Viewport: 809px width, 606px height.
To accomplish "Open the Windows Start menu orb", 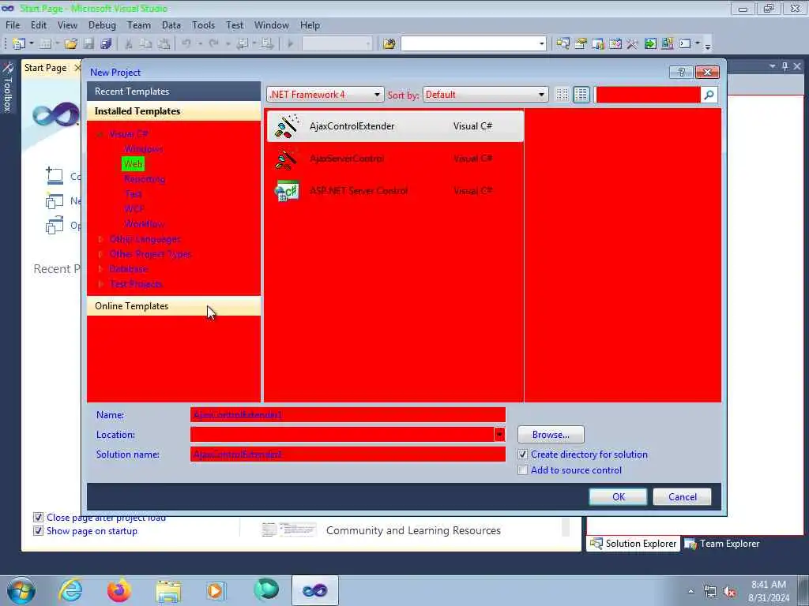I will click(x=21, y=590).
